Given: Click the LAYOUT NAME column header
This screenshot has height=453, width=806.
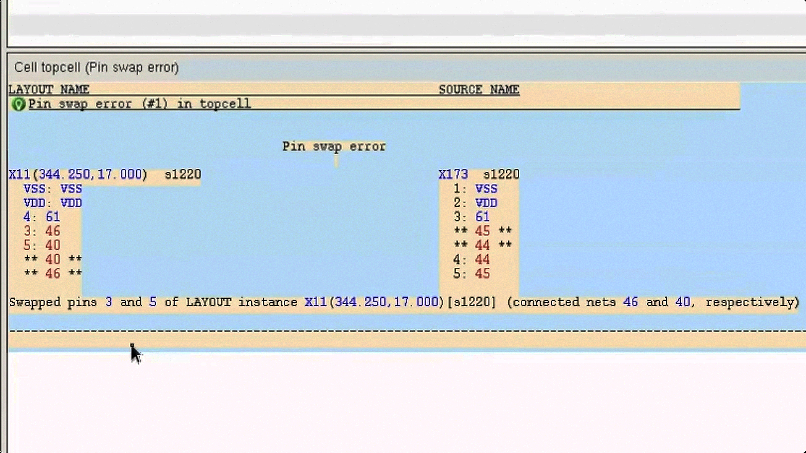Looking at the screenshot, I should tap(49, 89).
